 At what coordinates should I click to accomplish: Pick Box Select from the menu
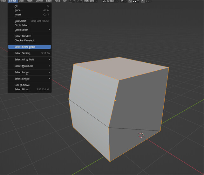click(x=30, y=21)
